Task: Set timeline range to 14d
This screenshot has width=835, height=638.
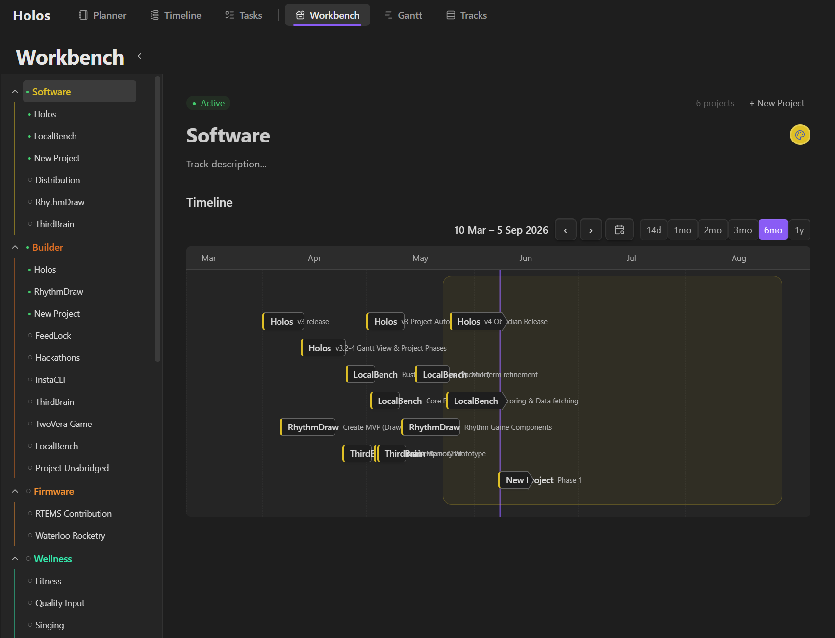Action: [x=654, y=230]
